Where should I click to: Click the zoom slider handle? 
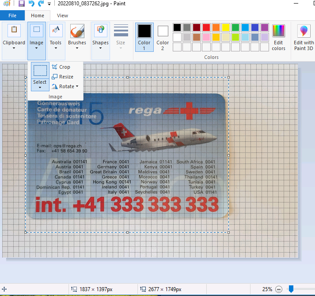pyautogui.click(x=291, y=289)
